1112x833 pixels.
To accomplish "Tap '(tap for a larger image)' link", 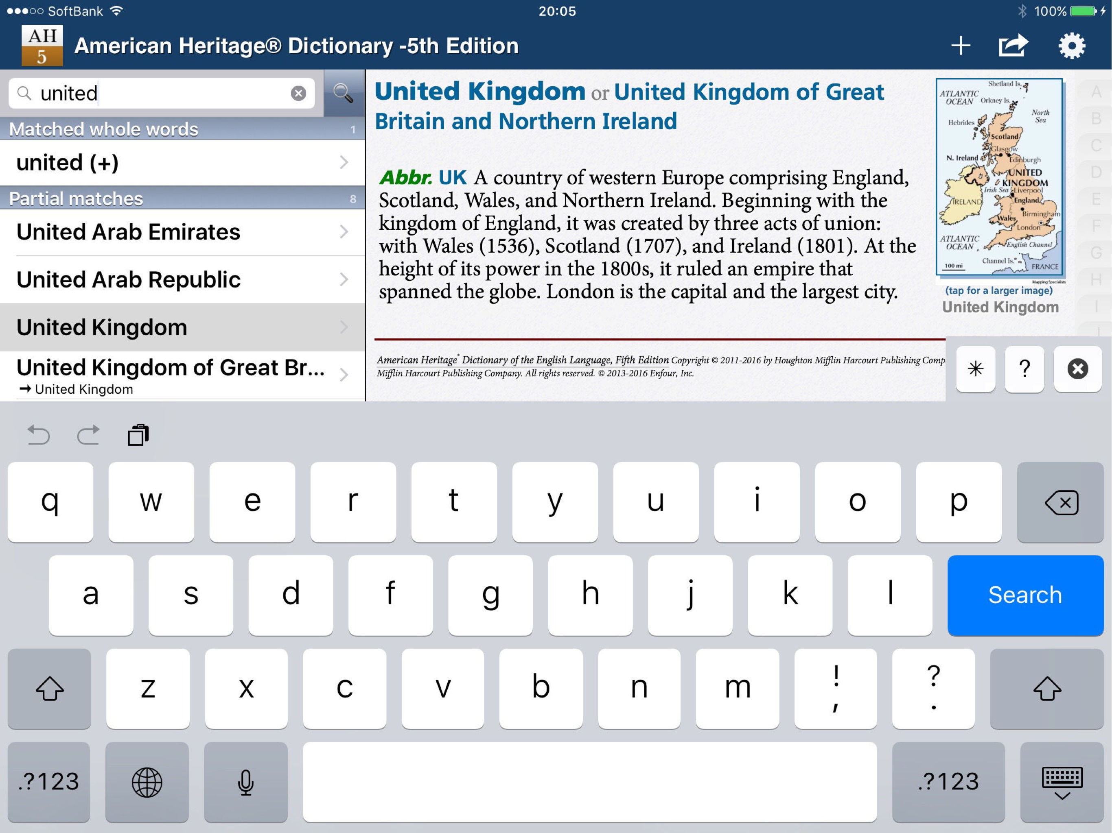I will pyautogui.click(x=999, y=290).
